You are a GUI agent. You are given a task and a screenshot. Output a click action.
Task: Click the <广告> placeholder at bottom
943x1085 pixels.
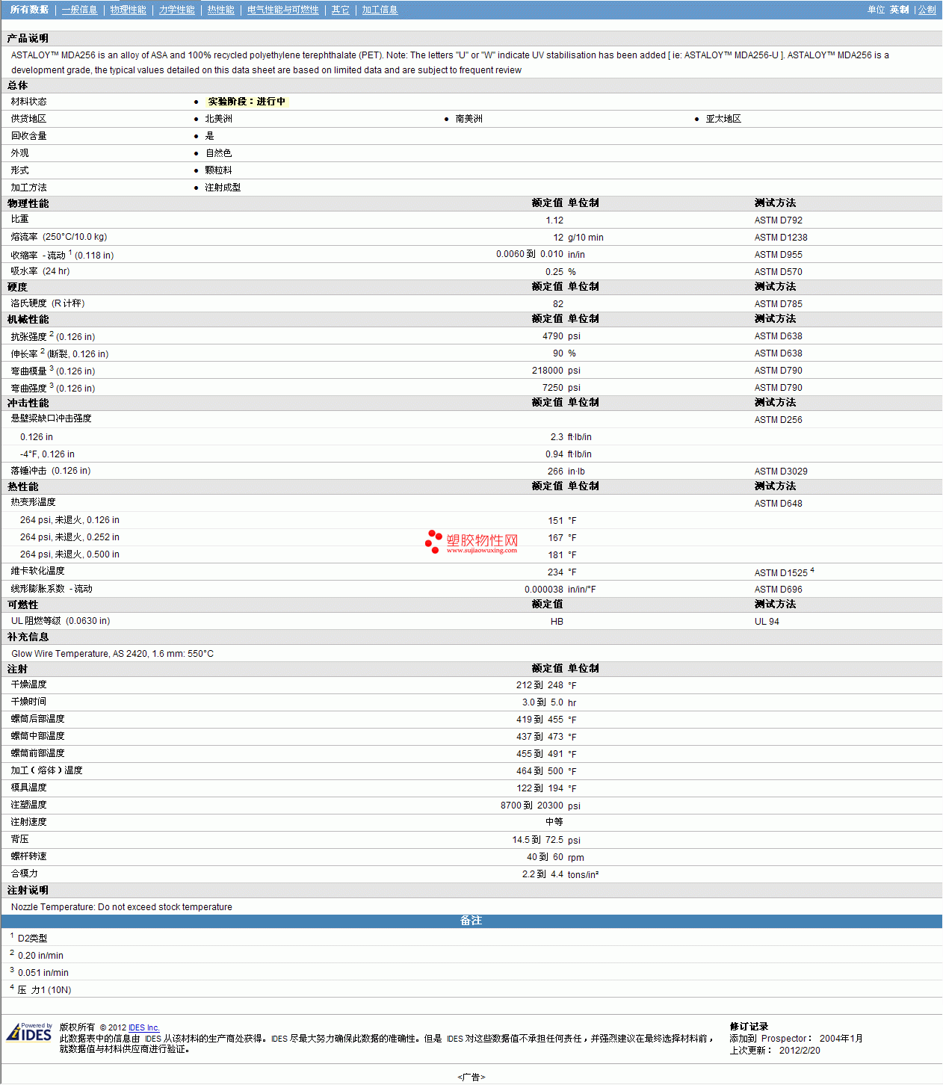[x=471, y=1077]
